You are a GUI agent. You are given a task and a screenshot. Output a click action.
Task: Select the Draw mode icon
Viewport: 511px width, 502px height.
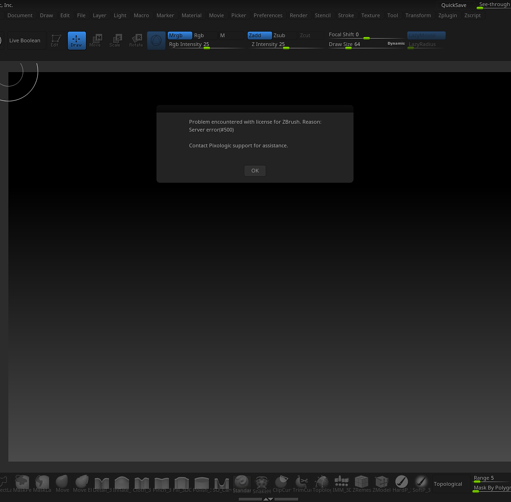click(77, 40)
